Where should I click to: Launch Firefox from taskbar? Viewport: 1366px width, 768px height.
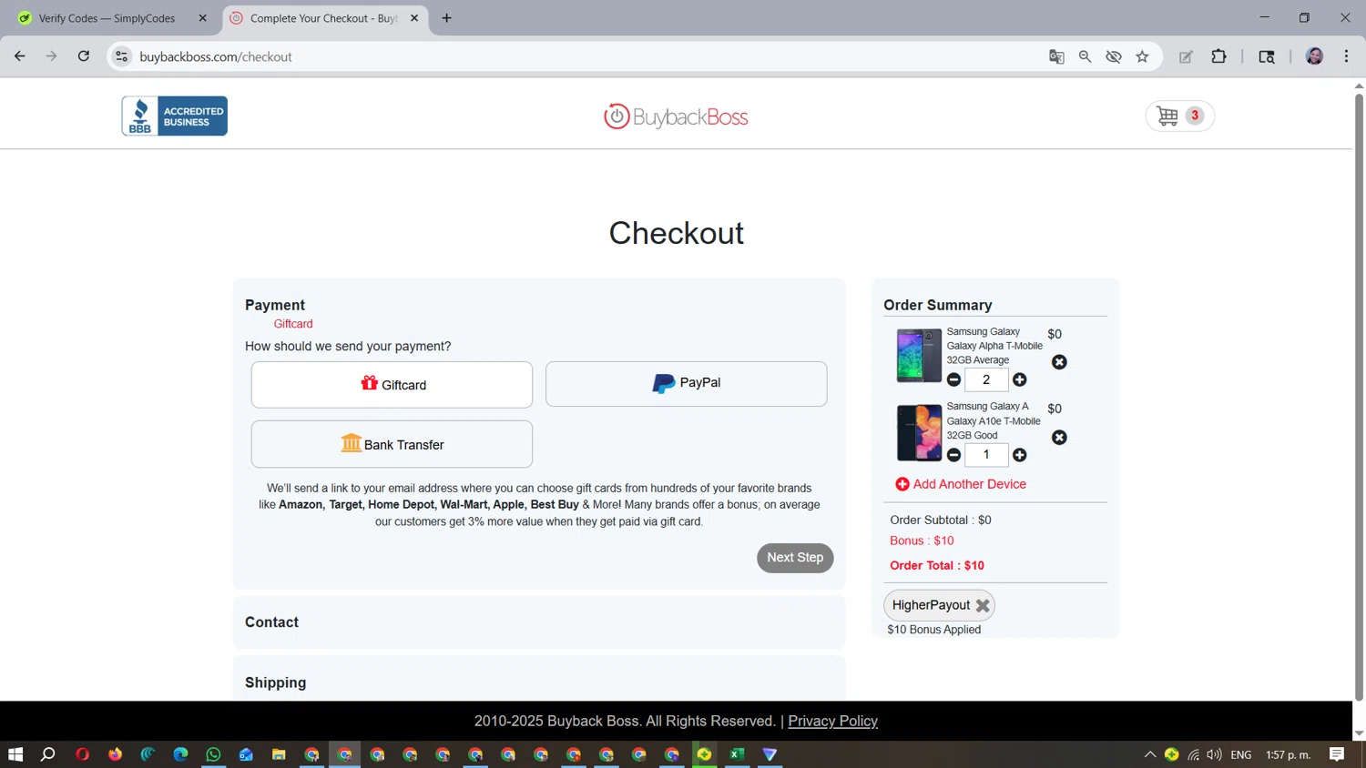click(115, 754)
